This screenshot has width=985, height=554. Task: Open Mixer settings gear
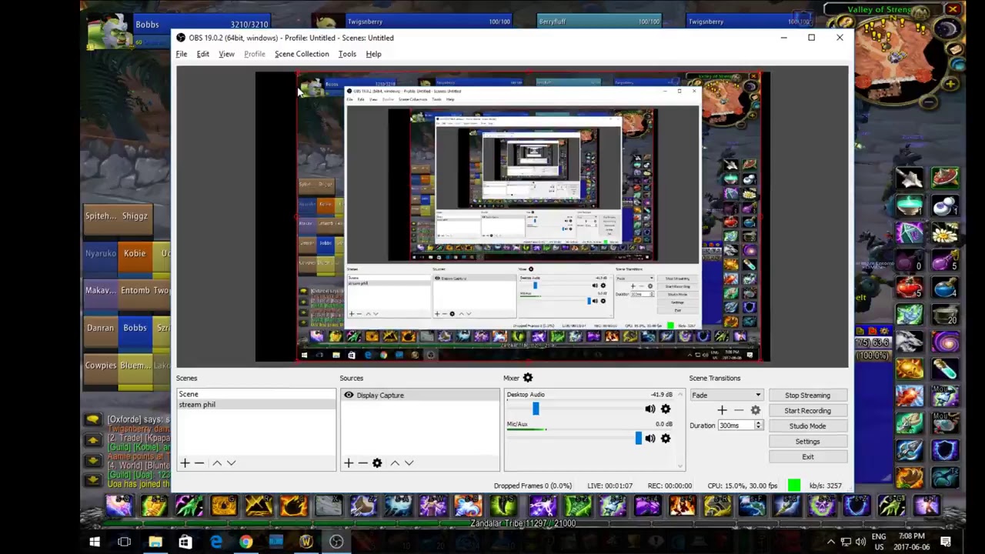point(528,378)
